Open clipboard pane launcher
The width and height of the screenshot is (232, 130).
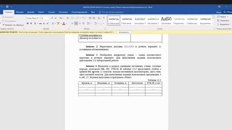click(x=24, y=29)
